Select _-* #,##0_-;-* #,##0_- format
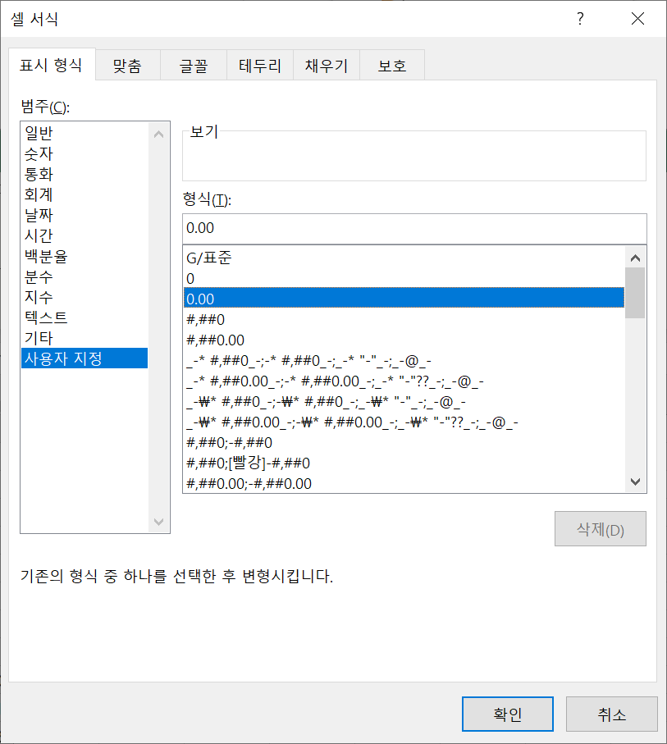667x744 pixels. click(x=404, y=361)
